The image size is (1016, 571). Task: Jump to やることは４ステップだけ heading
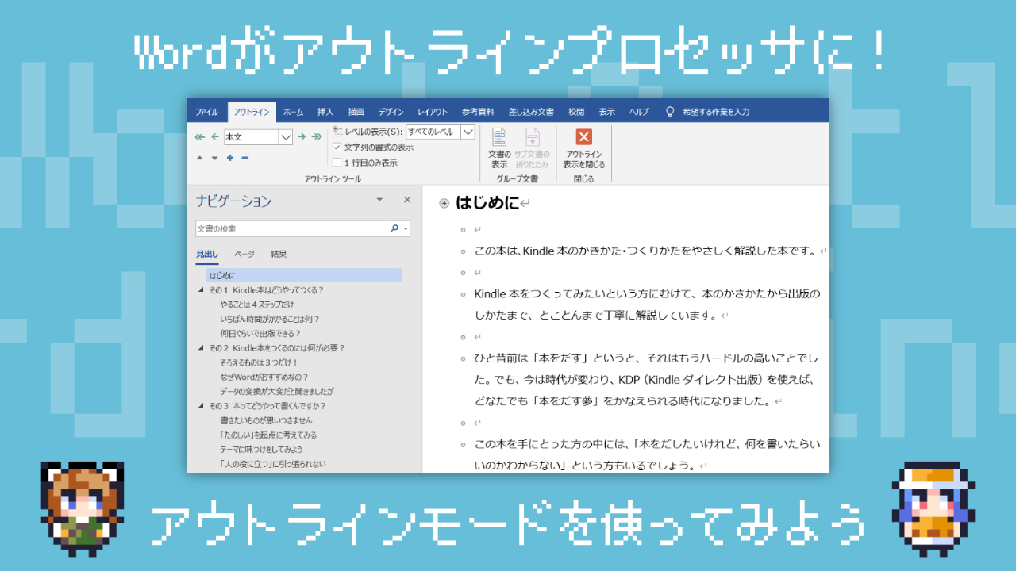click(257, 305)
